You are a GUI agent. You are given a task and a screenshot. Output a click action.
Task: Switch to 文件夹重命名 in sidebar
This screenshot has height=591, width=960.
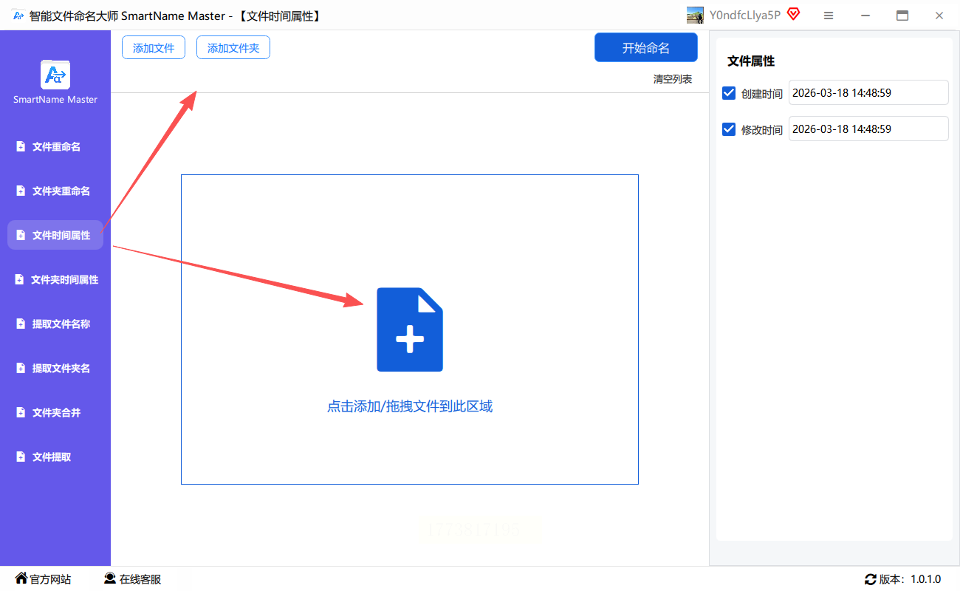[x=55, y=191]
